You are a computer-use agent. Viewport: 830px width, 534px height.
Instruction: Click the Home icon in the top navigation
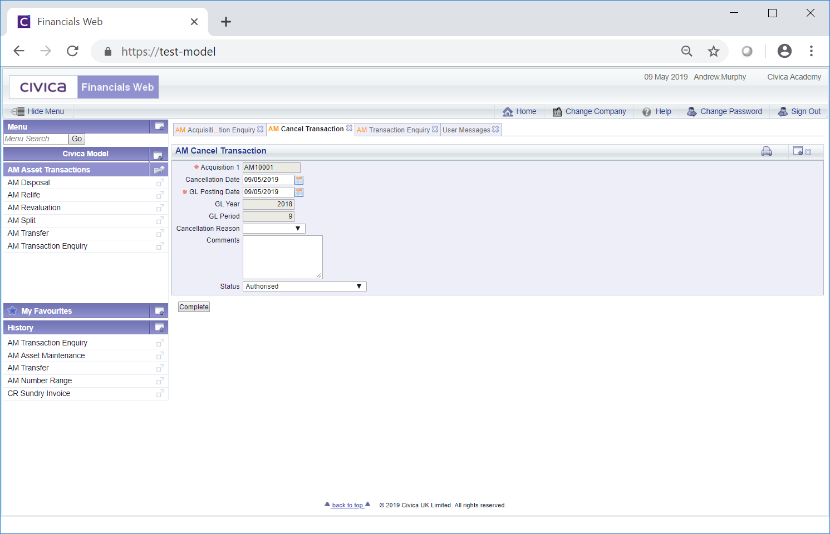508,112
